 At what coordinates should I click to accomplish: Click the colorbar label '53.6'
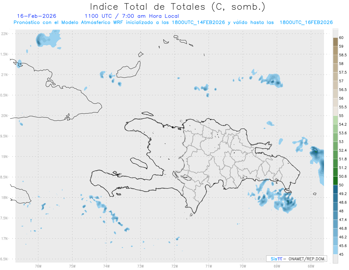[343, 133]
